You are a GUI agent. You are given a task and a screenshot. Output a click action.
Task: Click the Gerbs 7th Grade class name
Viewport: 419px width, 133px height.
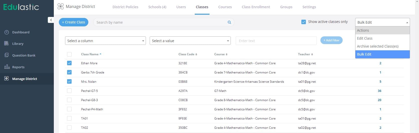point(93,72)
